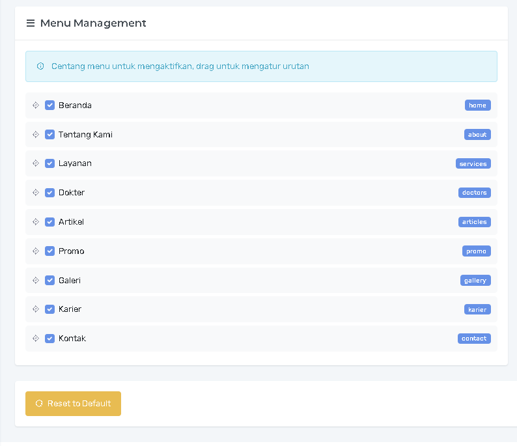Toggle the Karier menu checkbox
This screenshot has width=517, height=446.
coord(49,309)
